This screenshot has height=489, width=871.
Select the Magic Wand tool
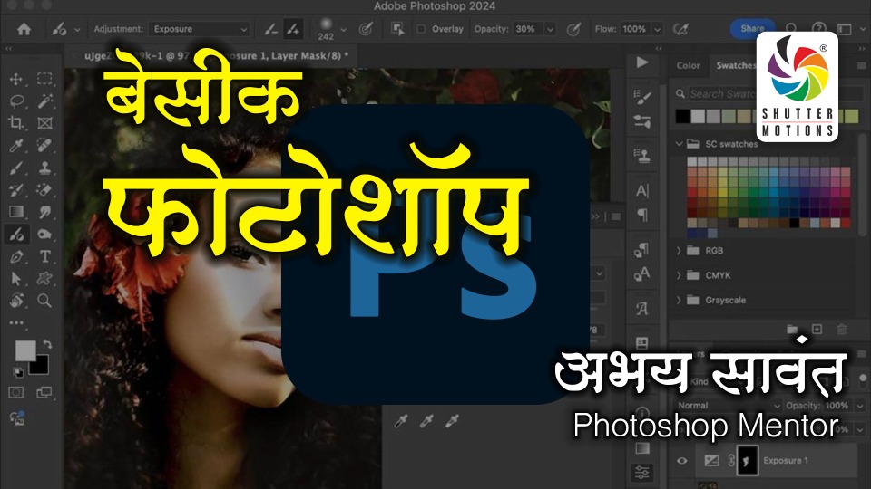pyautogui.click(x=44, y=101)
